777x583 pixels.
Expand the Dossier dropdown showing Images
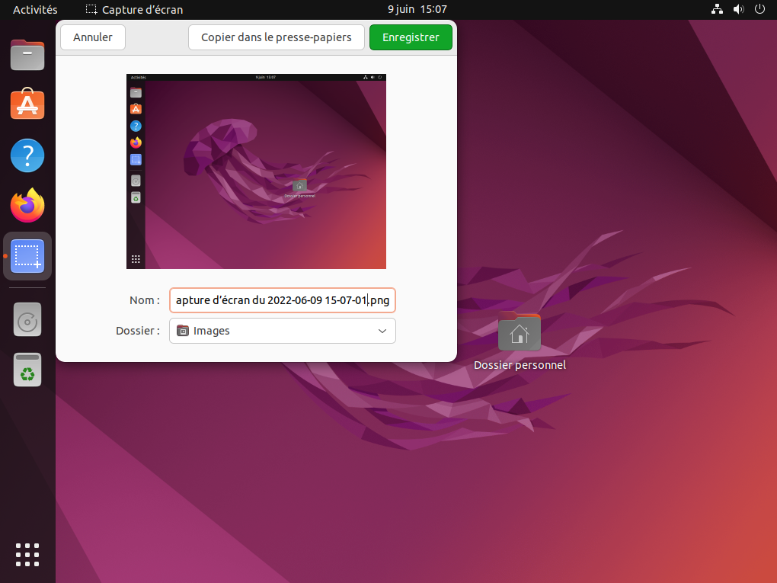tap(283, 331)
